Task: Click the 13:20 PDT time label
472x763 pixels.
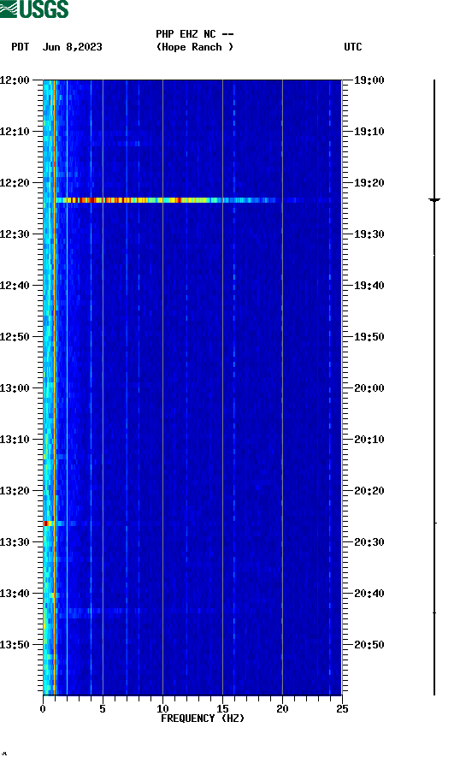Action: pos(15,491)
